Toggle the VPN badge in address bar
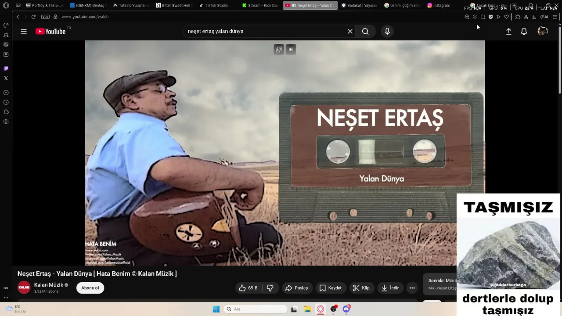 point(45,17)
